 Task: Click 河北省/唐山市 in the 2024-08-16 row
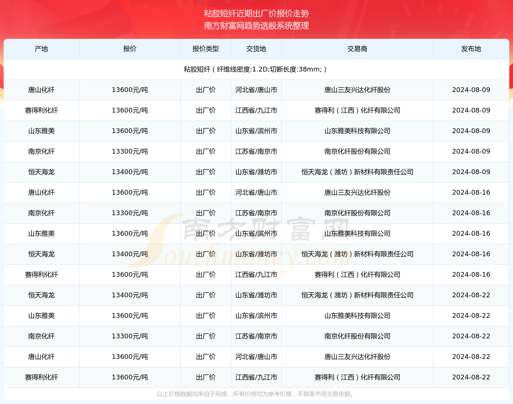pyautogui.click(x=256, y=192)
